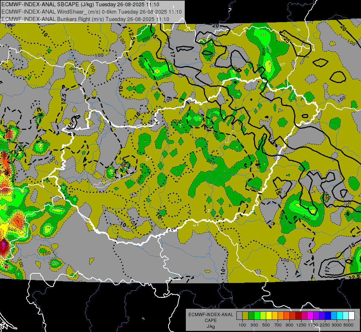
Task: Click the pure blue legend swatch
Action: click(x=328, y=315)
